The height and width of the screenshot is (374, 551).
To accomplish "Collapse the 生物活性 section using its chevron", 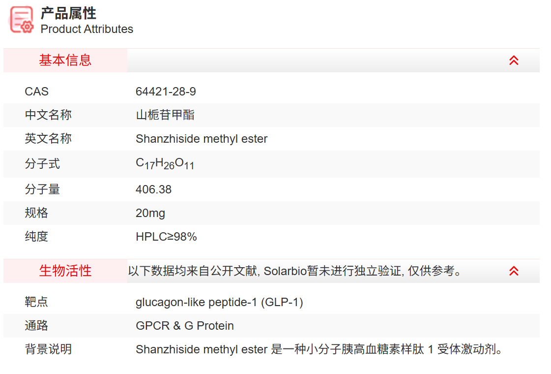I will tap(514, 271).
